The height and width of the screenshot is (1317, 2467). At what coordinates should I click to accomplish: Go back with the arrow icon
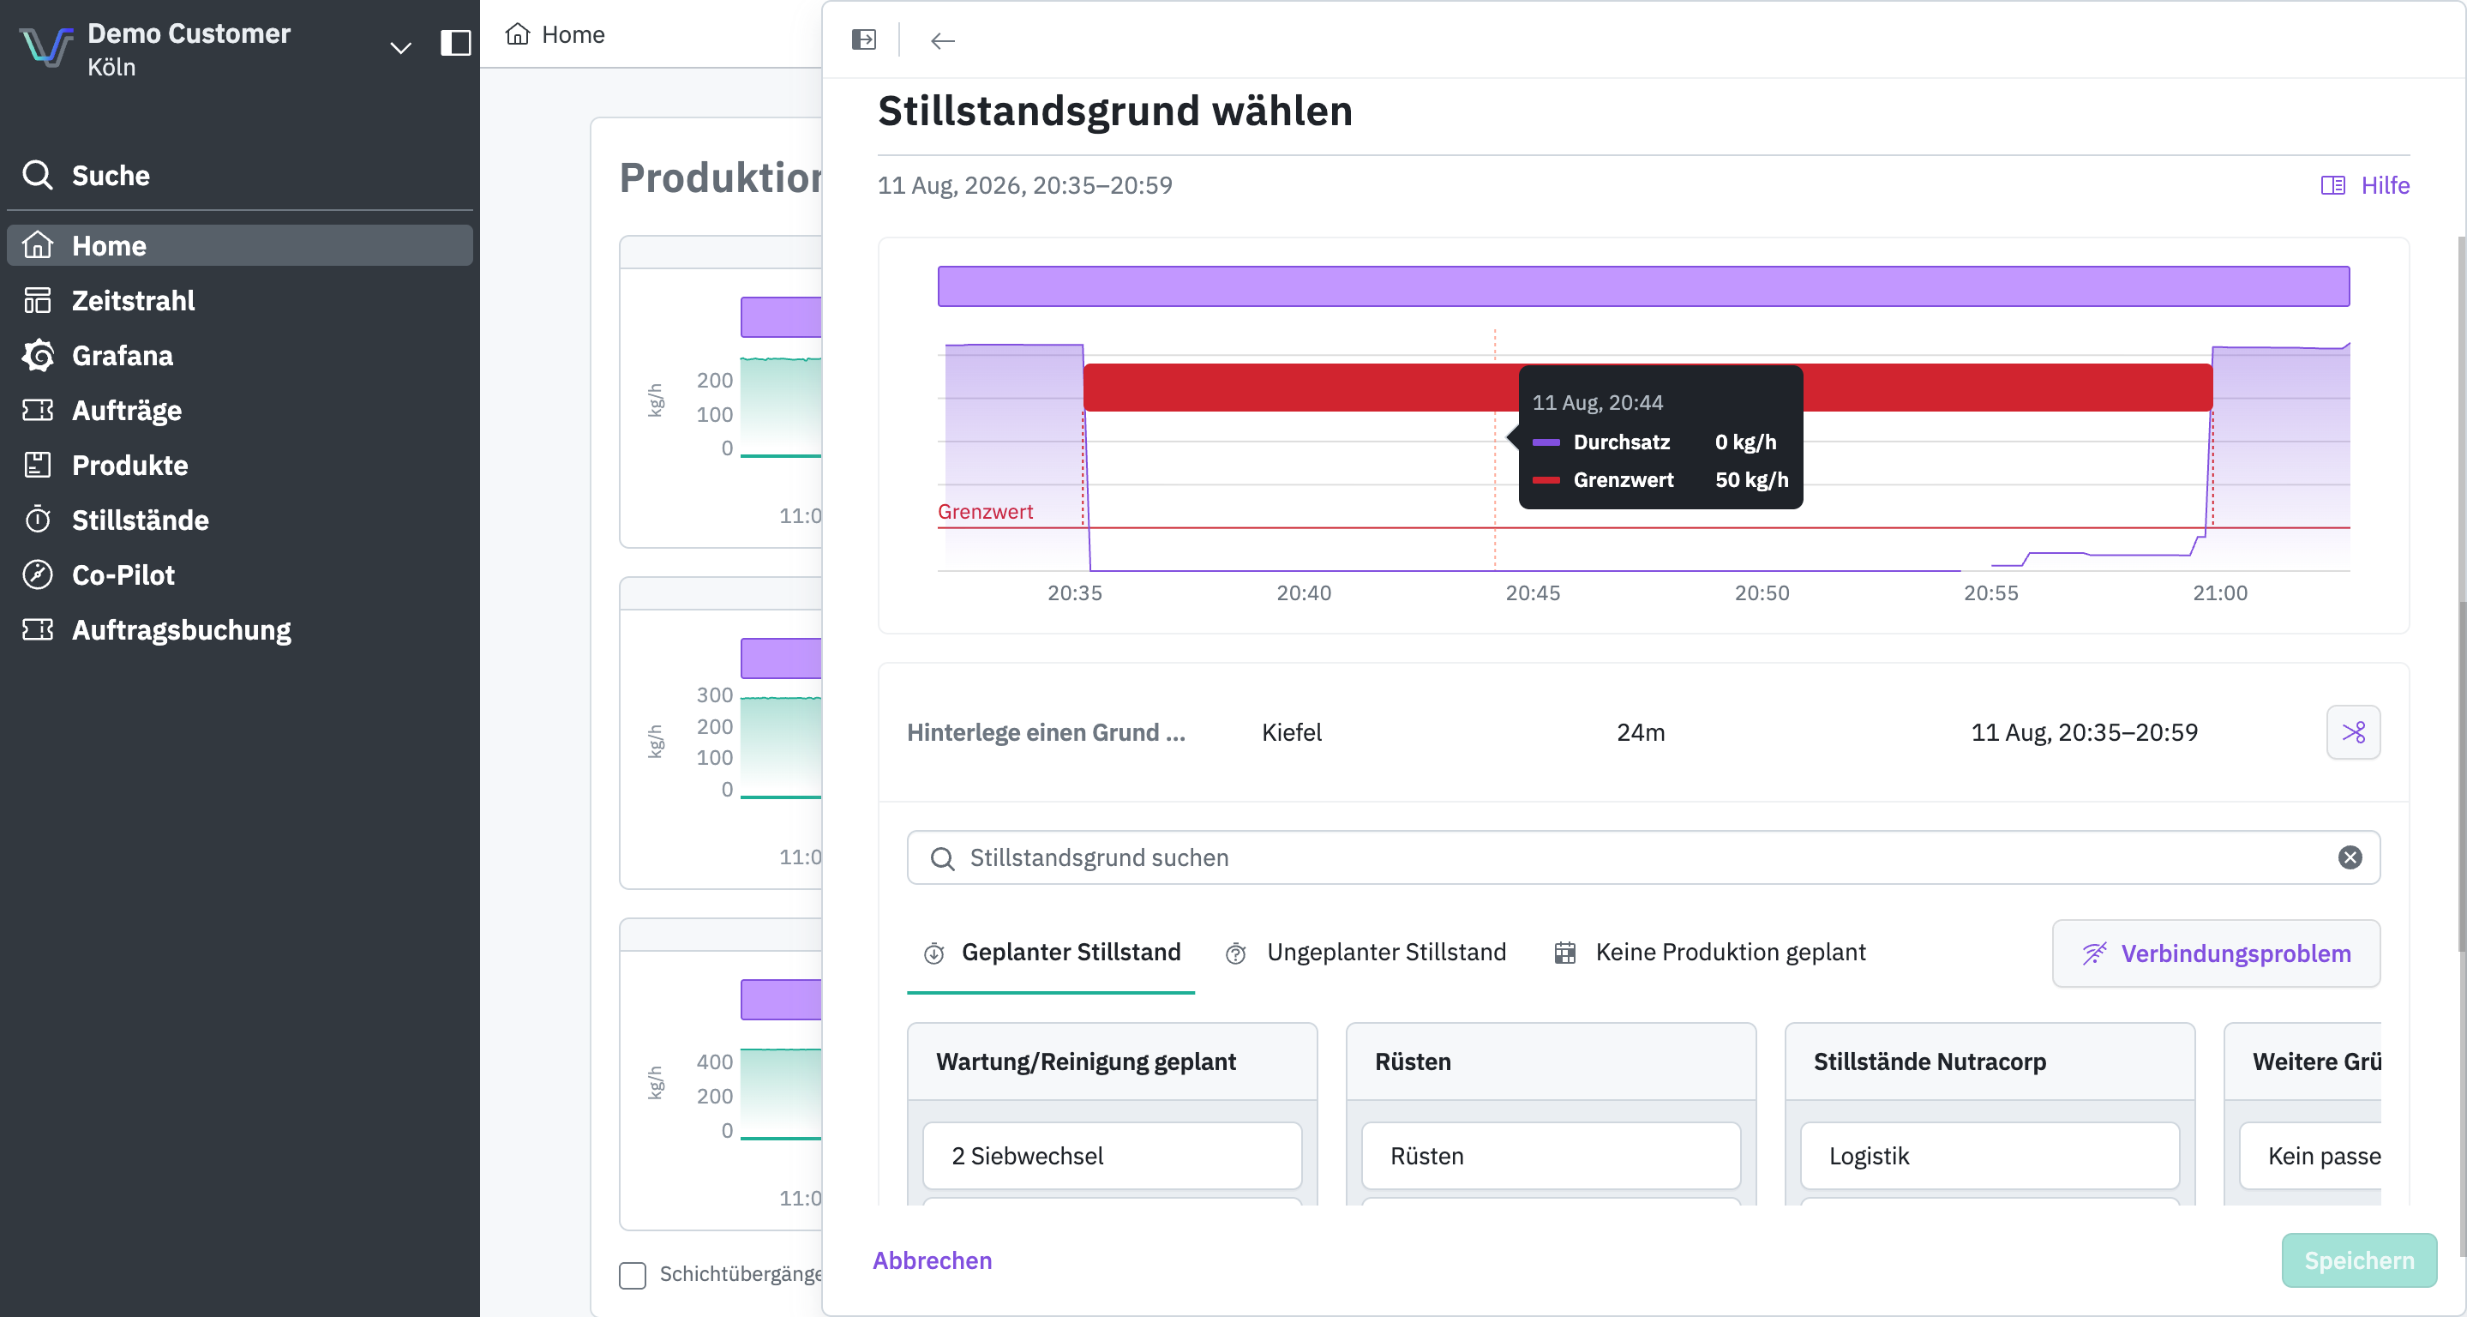(942, 40)
